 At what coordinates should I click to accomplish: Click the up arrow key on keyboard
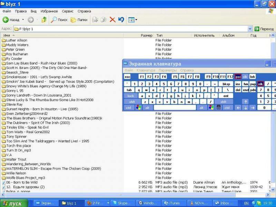(x=246, y=101)
